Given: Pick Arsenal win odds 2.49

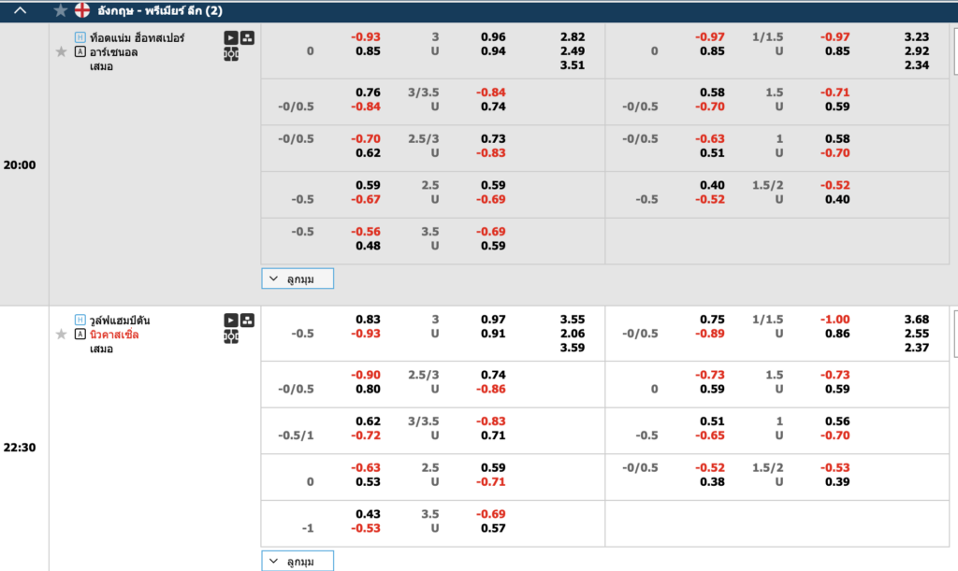Looking at the screenshot, I should [573, 51].
